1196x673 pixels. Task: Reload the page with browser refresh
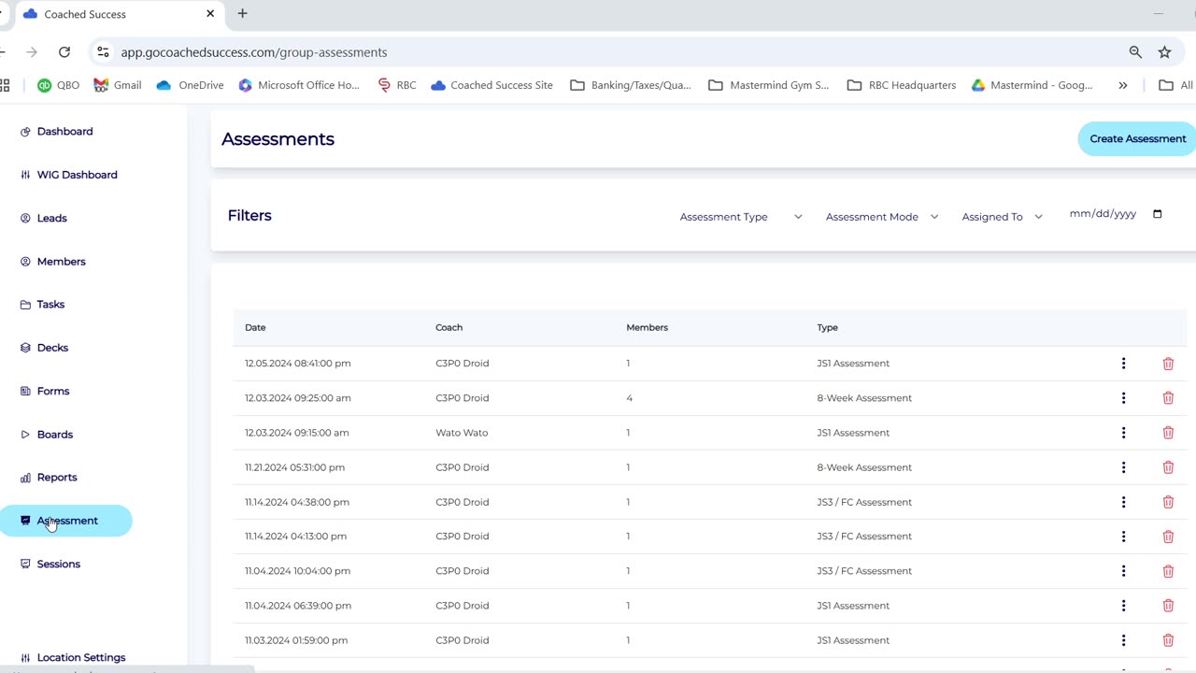[64, 52]
